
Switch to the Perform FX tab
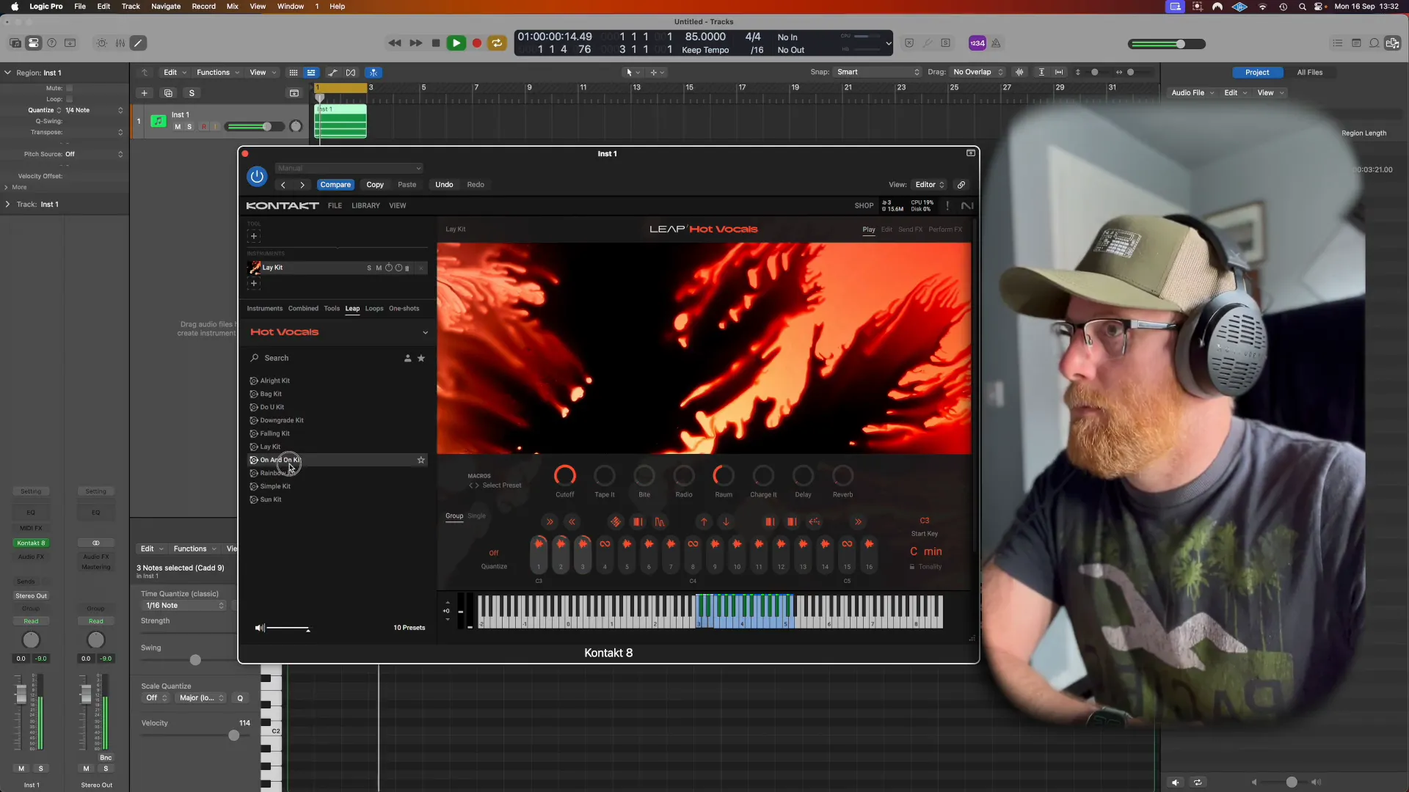coord(945,230)
